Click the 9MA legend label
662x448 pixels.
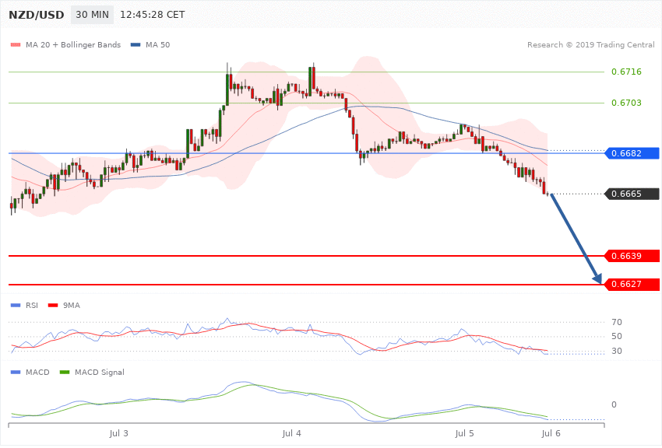(x=72, y=305)
